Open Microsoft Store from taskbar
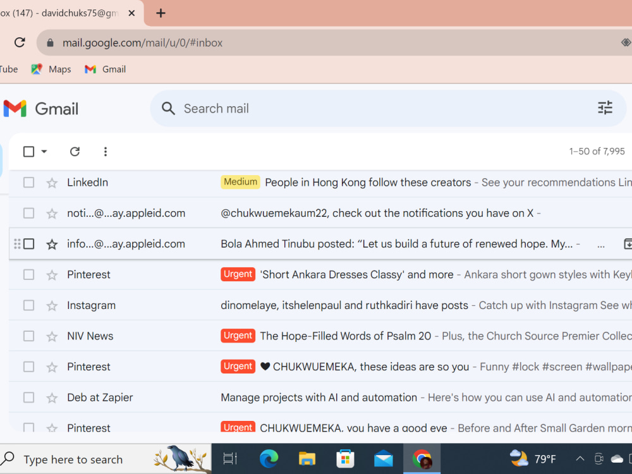Image resolution: width=632 pixels, height=474 pixels. pyautogui.click(x=345, y=459)
